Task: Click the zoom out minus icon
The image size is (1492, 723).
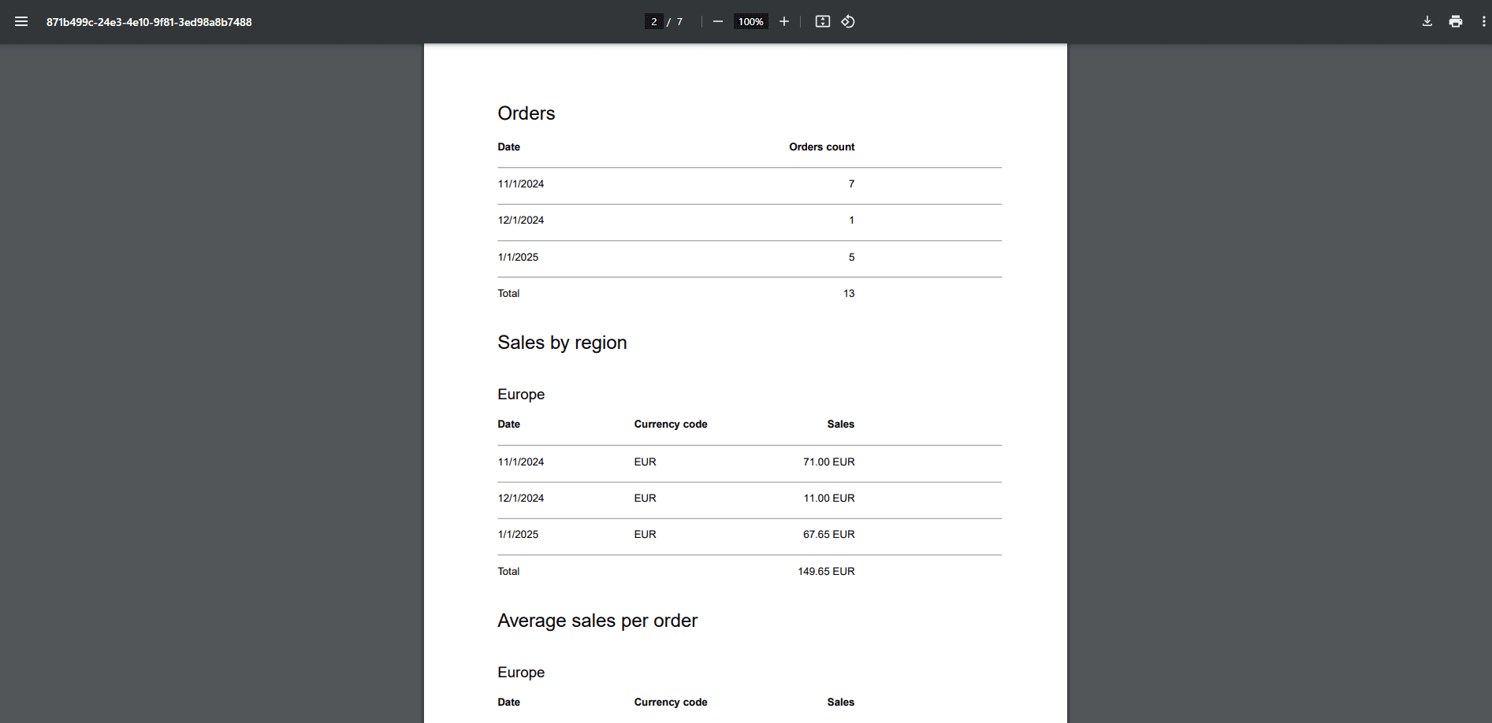Action: pos(717,22)
